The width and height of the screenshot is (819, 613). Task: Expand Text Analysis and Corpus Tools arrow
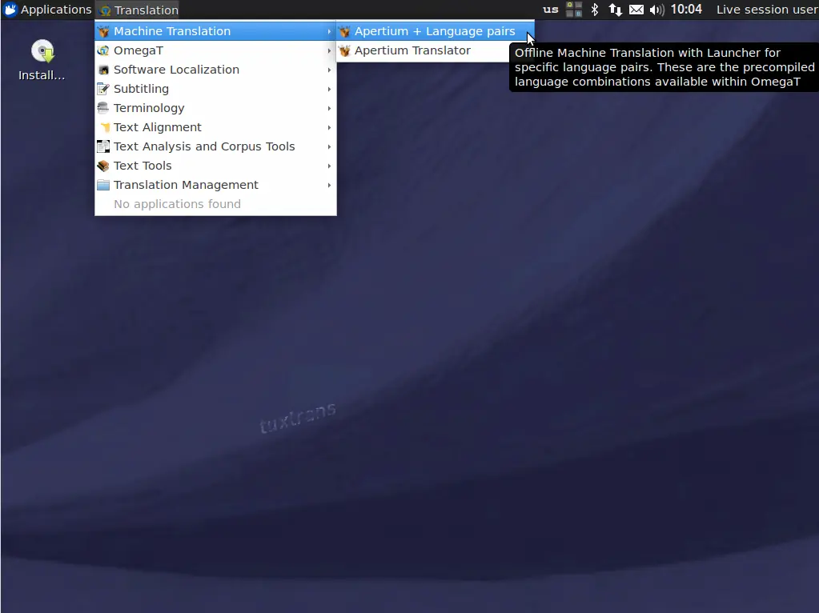pos(329,146)
